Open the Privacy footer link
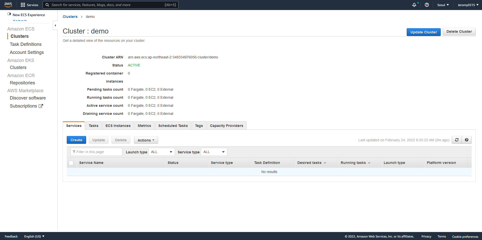The height and width of the screenshot is (240, 482). (426, 236)
